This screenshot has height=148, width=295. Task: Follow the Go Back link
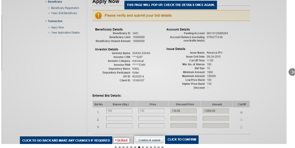tap(122, 140)
